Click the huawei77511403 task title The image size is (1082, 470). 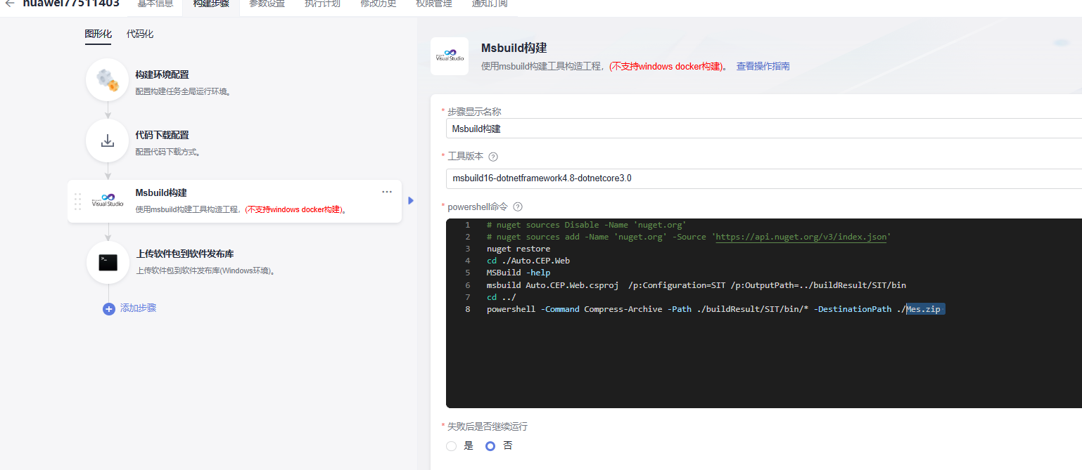[x=71, y=4]
